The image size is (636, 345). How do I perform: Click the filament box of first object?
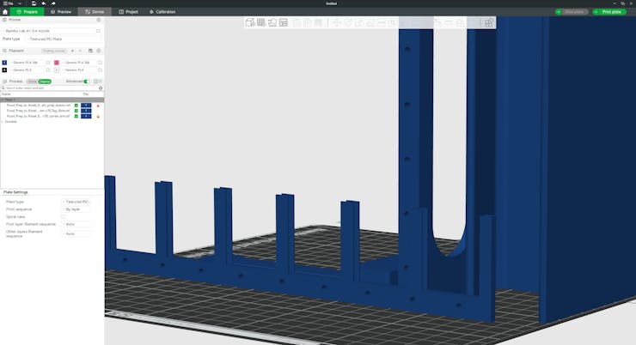coord(86,106)
